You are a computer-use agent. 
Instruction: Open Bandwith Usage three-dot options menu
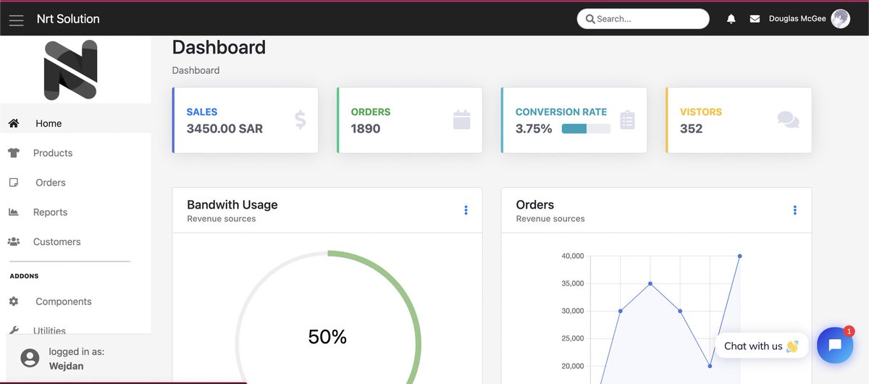coord(466,210)
